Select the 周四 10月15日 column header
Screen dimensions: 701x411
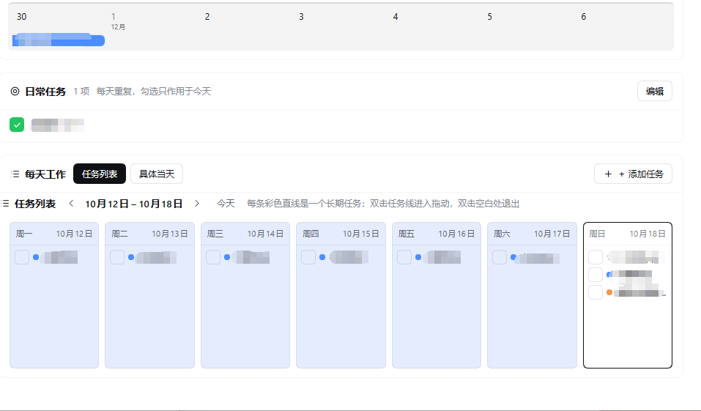(341, 234)
